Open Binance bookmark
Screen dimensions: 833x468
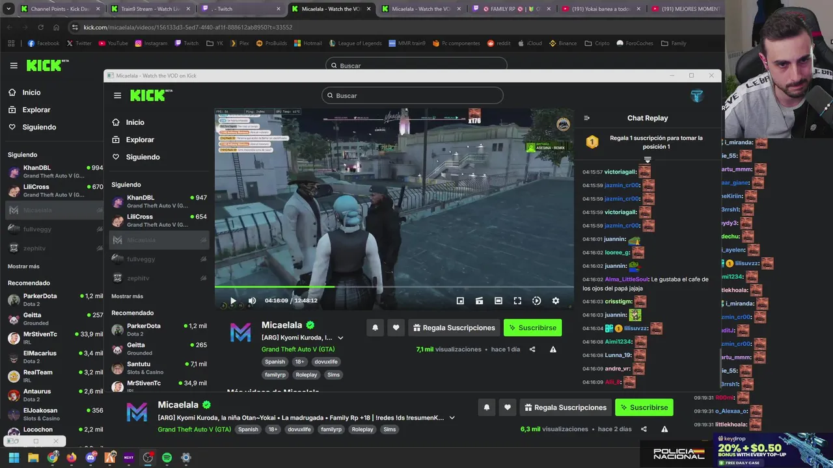pos(563,44)
